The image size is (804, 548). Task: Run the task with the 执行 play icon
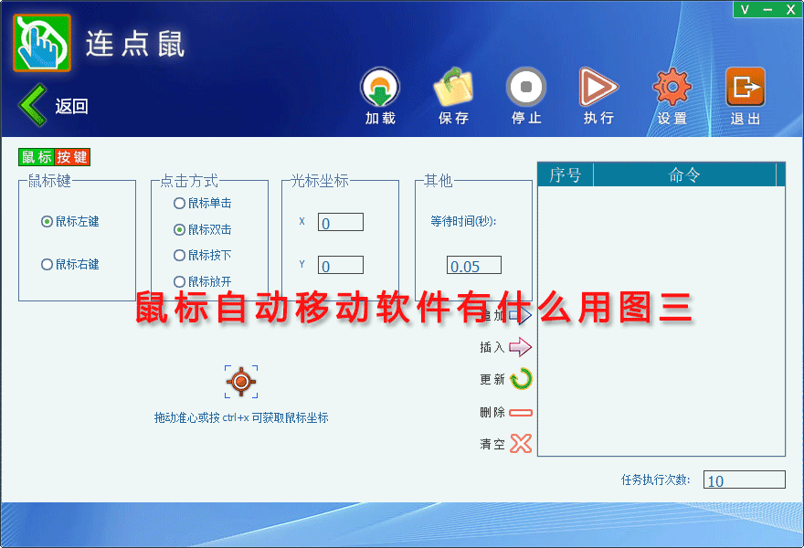(598, 88)
